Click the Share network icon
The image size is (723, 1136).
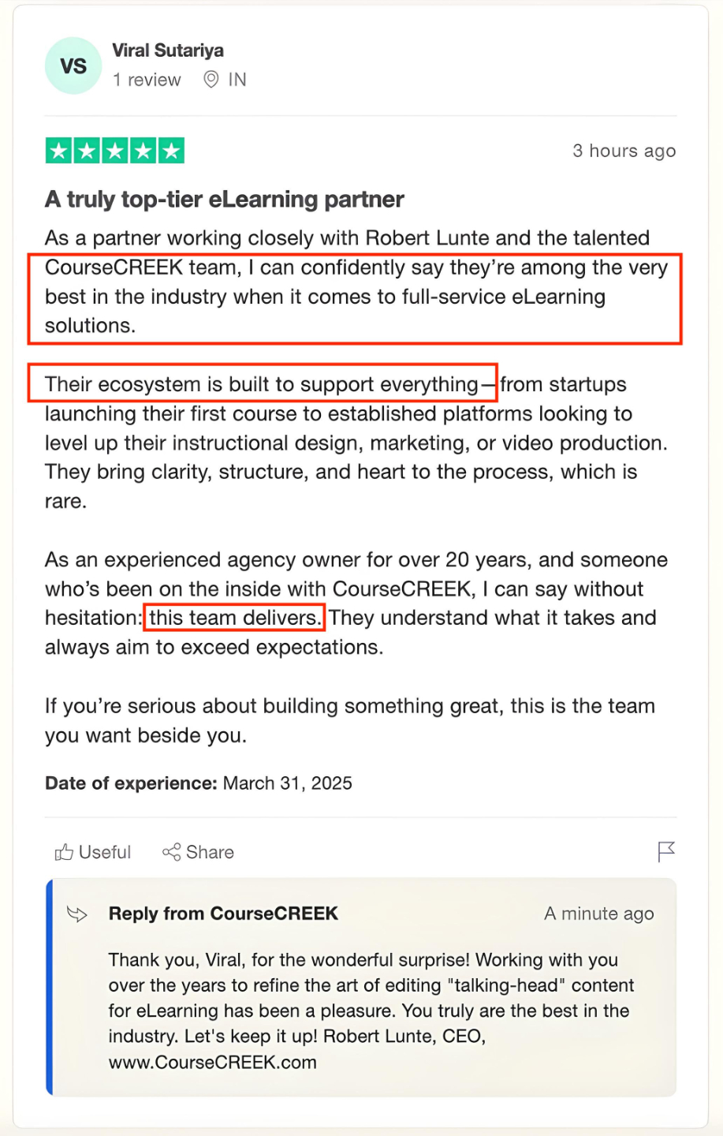point(171,852)
